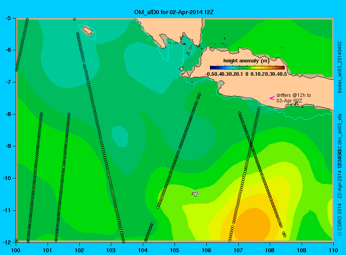Click the x-axis label 100

(x=16, y=250)
